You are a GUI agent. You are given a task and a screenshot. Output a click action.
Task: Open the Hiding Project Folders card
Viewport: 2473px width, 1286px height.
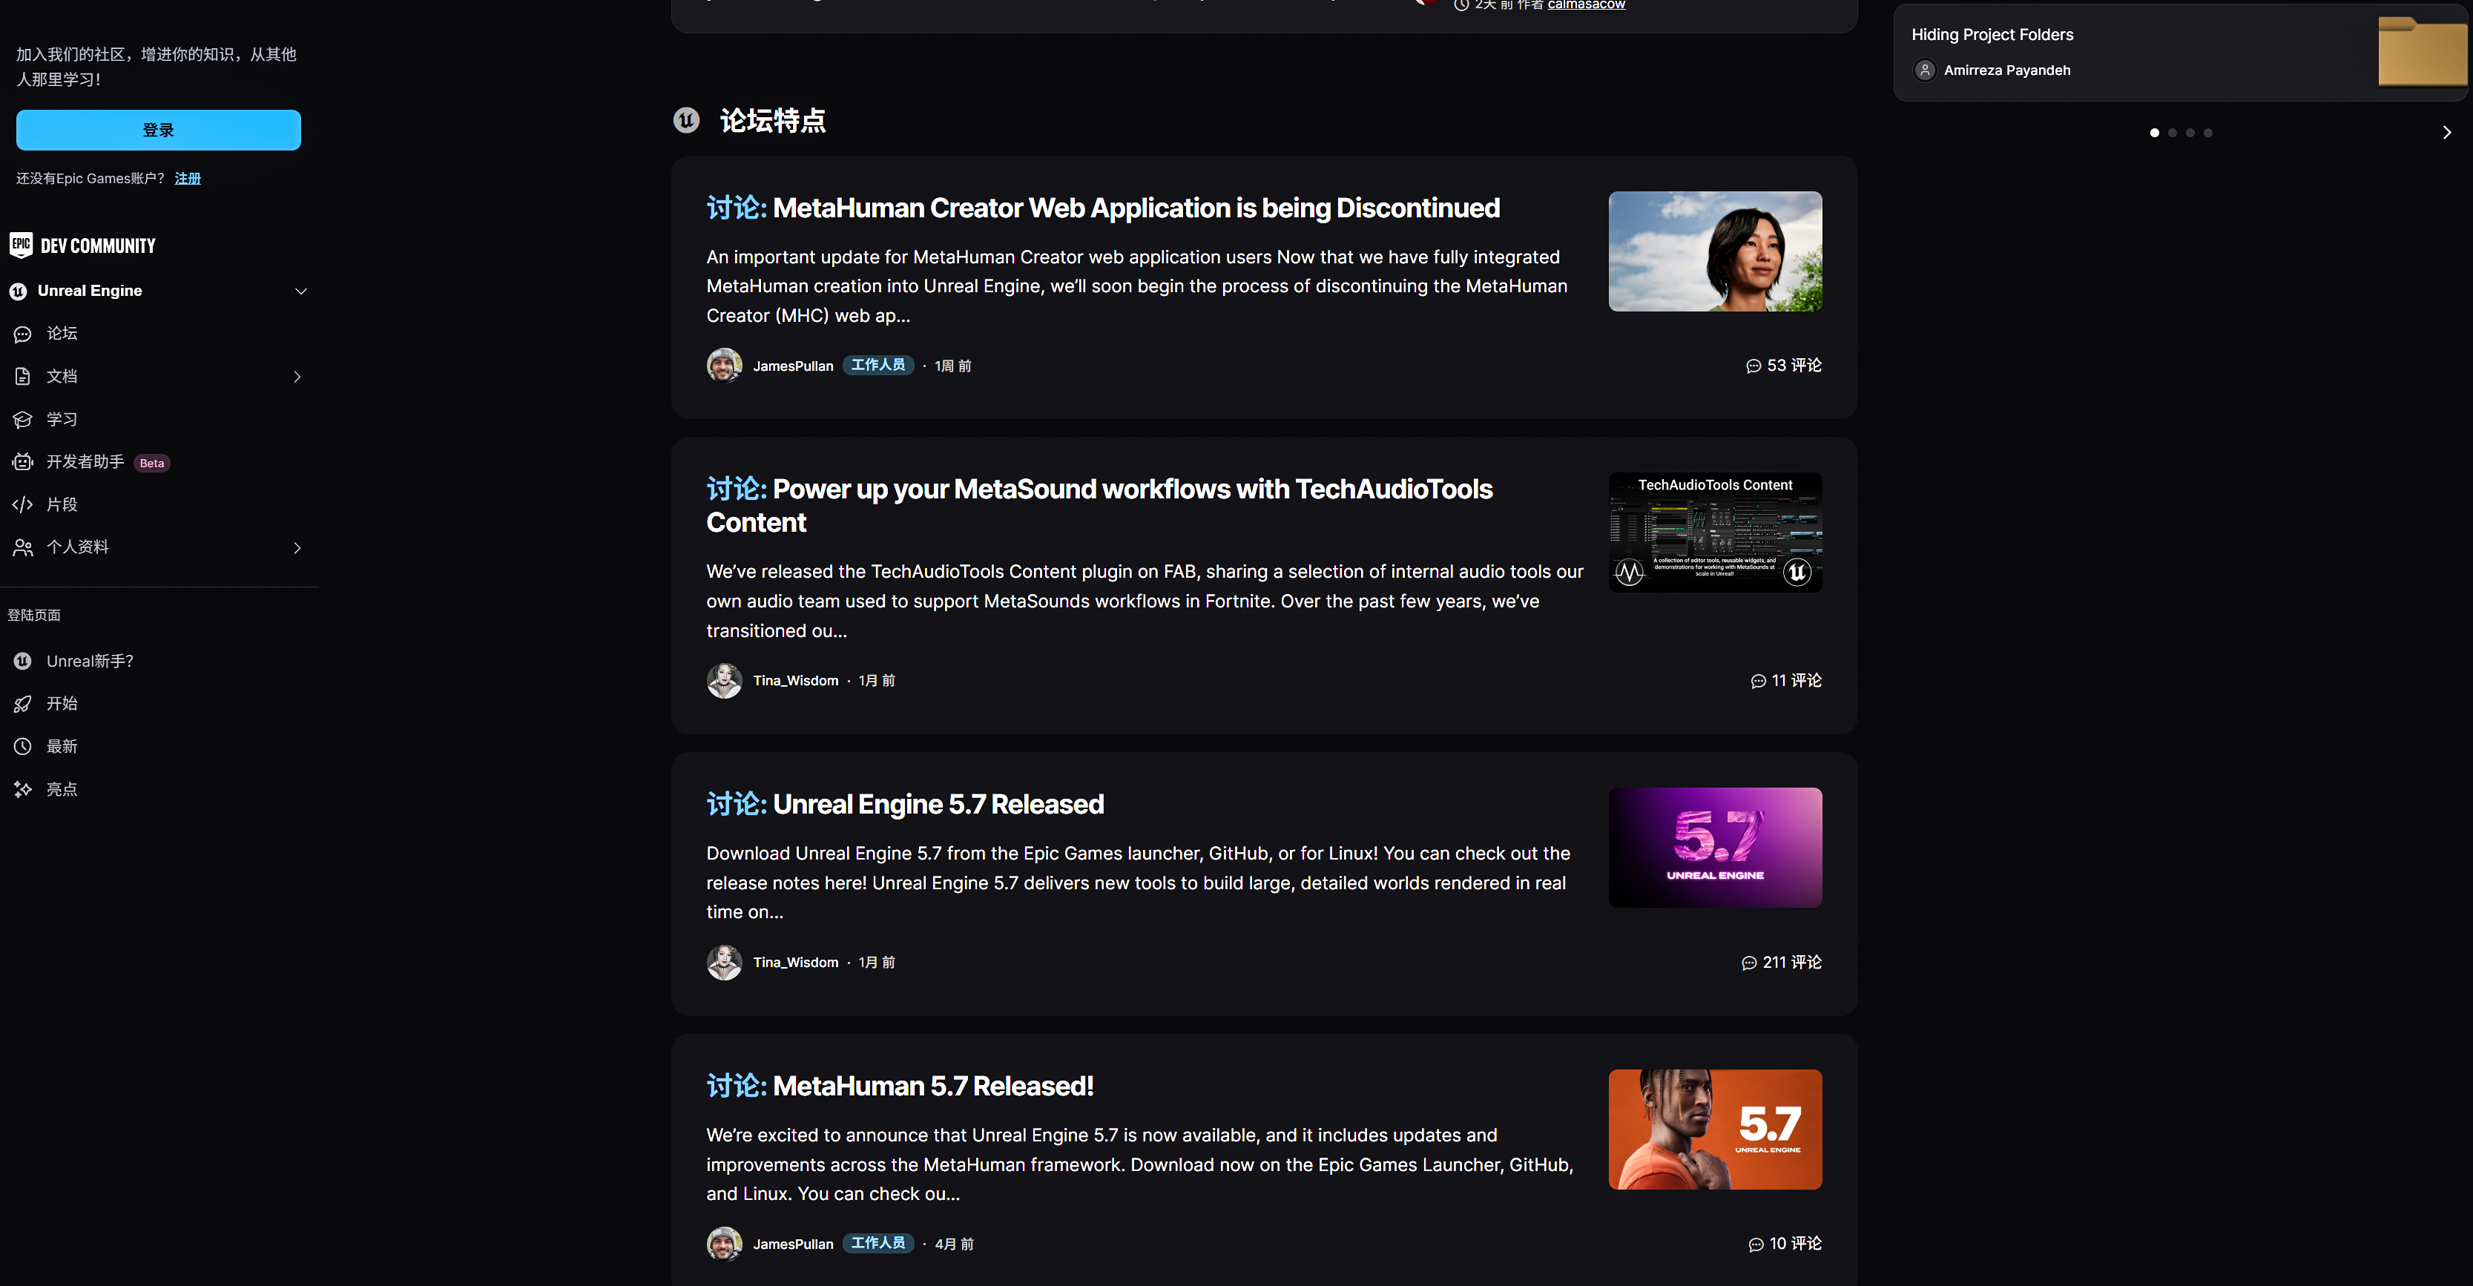(2179, 53)
